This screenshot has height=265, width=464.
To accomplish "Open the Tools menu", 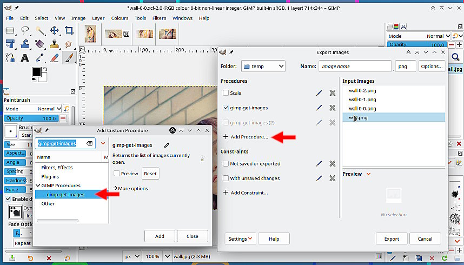I will [140, 18].
